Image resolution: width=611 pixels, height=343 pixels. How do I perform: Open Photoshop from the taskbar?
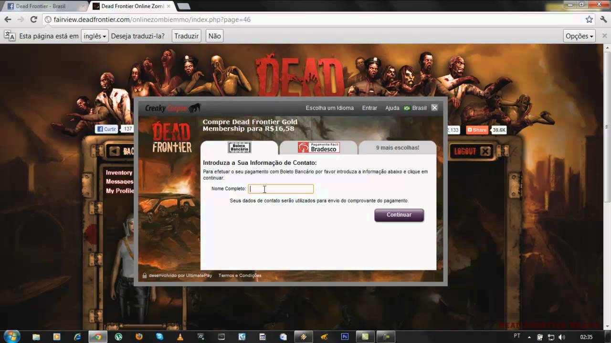point(345,337)
